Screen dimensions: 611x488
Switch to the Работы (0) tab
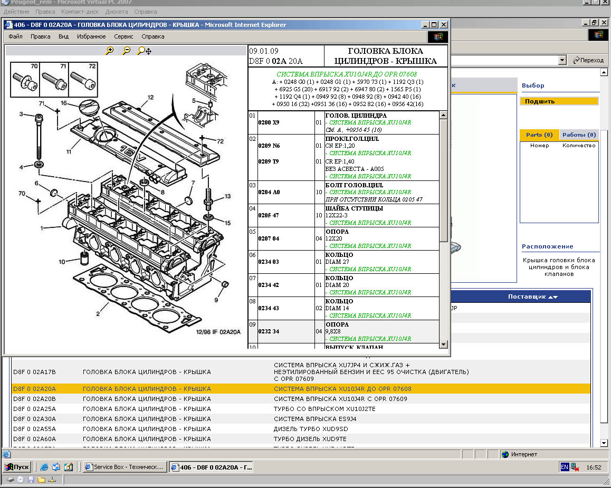click(579, 135)
